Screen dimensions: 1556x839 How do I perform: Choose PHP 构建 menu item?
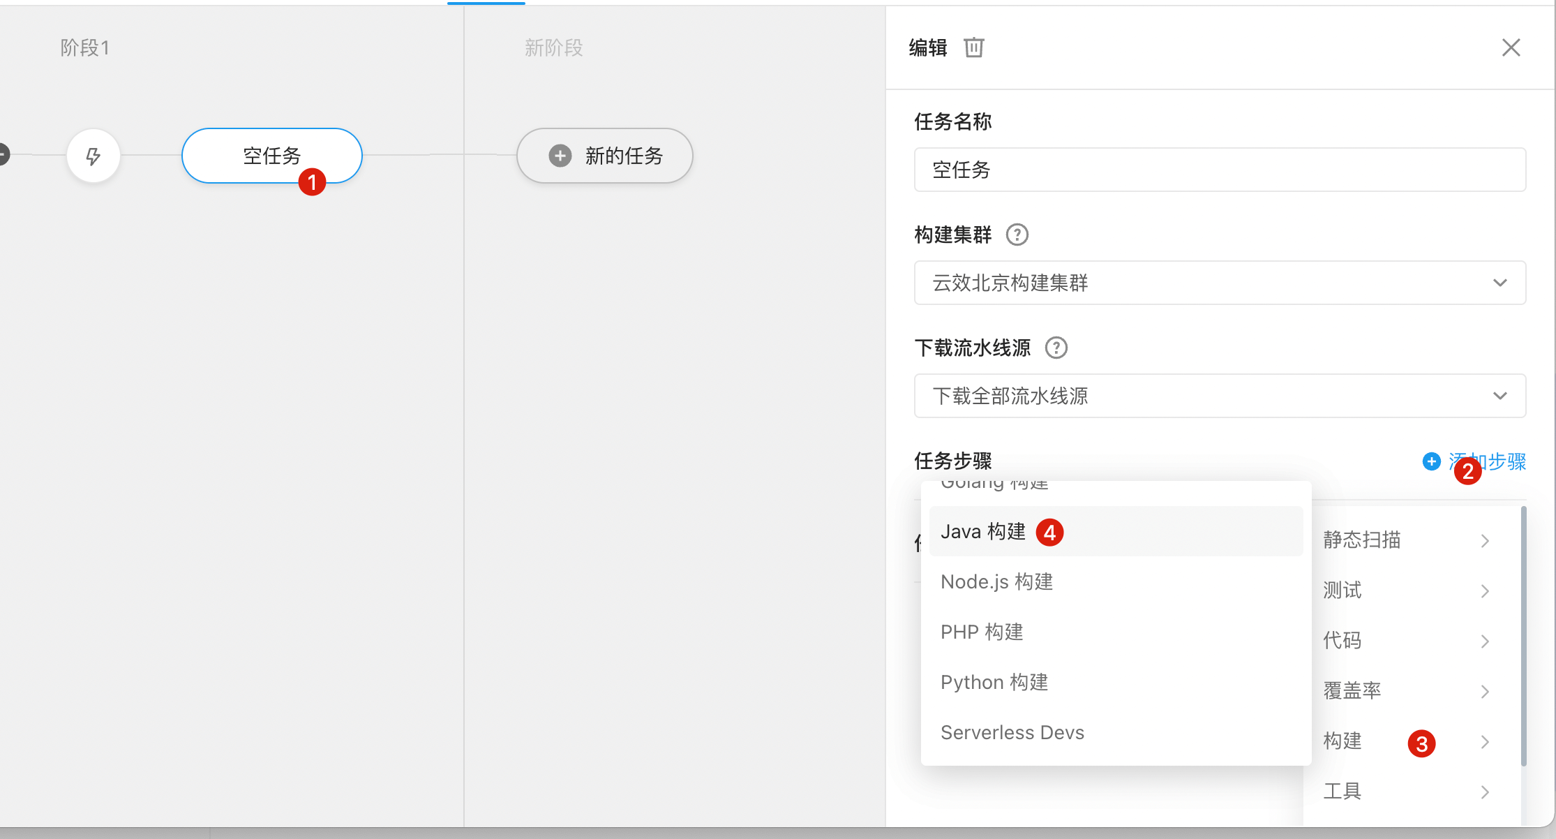pos(982,632)
